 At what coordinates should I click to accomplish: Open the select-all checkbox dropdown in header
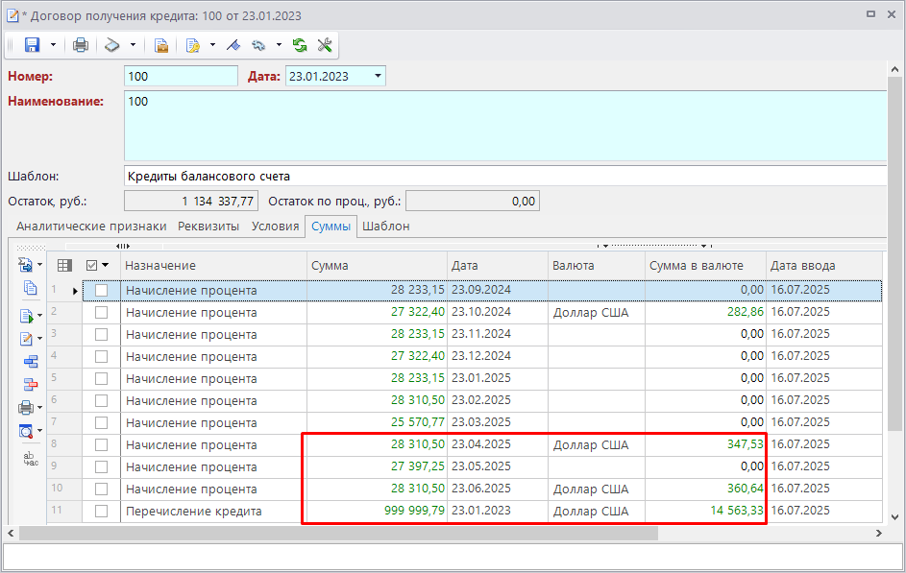click(105, 265)
